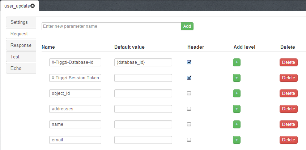Add level to addresses parameter
The width and height of the screenshot is (306, 150).
[237, 109]
